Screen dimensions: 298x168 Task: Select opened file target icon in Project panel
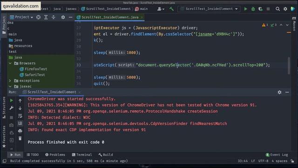coord(38,17)
